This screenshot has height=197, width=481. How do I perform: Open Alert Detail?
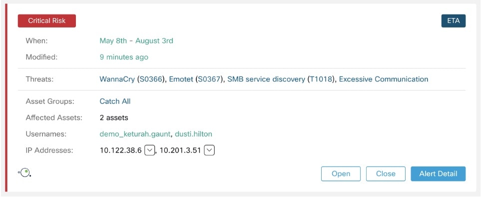pyautogui.click(x=438, y=173)
